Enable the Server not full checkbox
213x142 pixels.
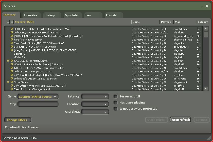coord(115,97)
